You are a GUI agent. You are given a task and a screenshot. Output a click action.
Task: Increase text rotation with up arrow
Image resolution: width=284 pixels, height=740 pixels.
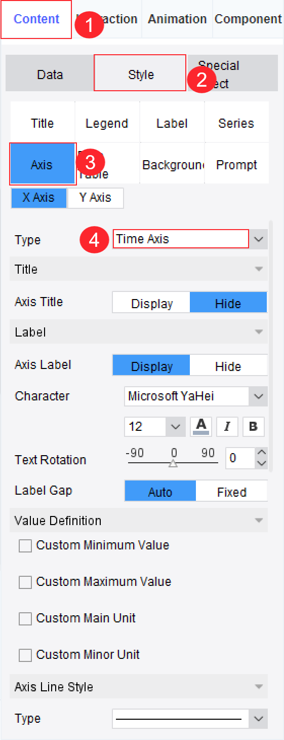tap(261, 453)
